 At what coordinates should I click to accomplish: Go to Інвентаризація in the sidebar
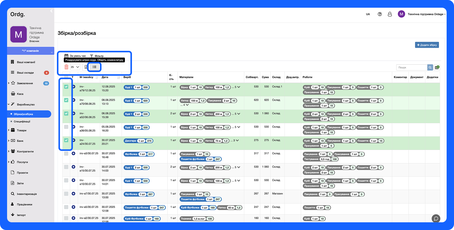pyautogui.click(x=27, y=194)
